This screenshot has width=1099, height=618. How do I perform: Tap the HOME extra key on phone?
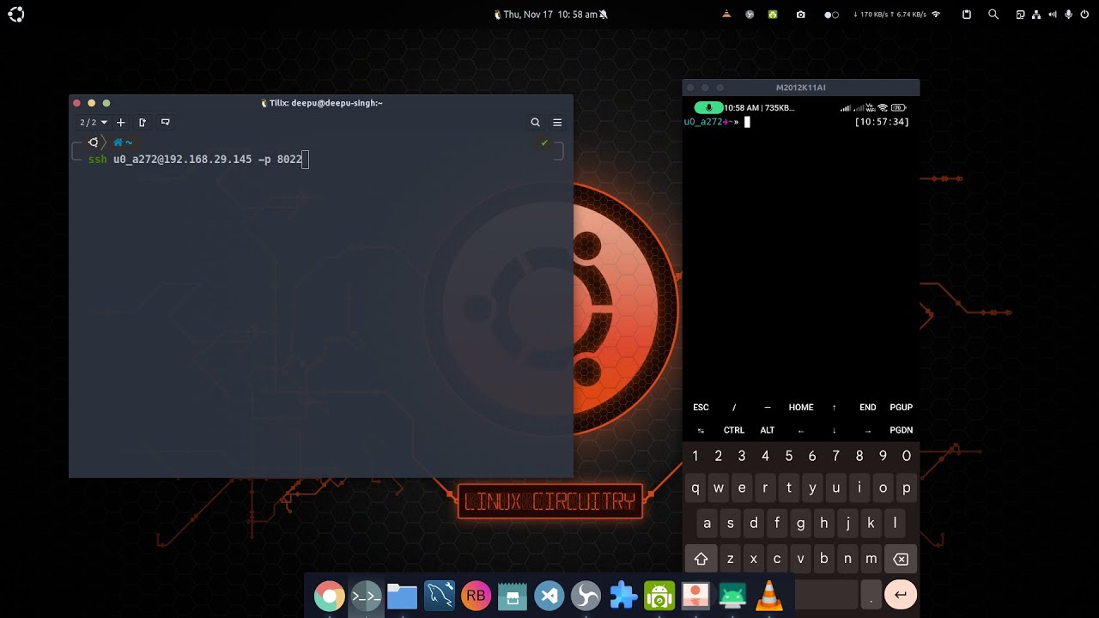tap(801, 408)
